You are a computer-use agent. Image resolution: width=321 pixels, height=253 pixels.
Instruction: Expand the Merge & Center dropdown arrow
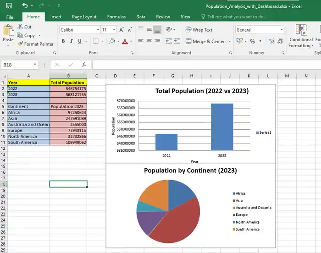pyautogui.click(x=229, y=41)
